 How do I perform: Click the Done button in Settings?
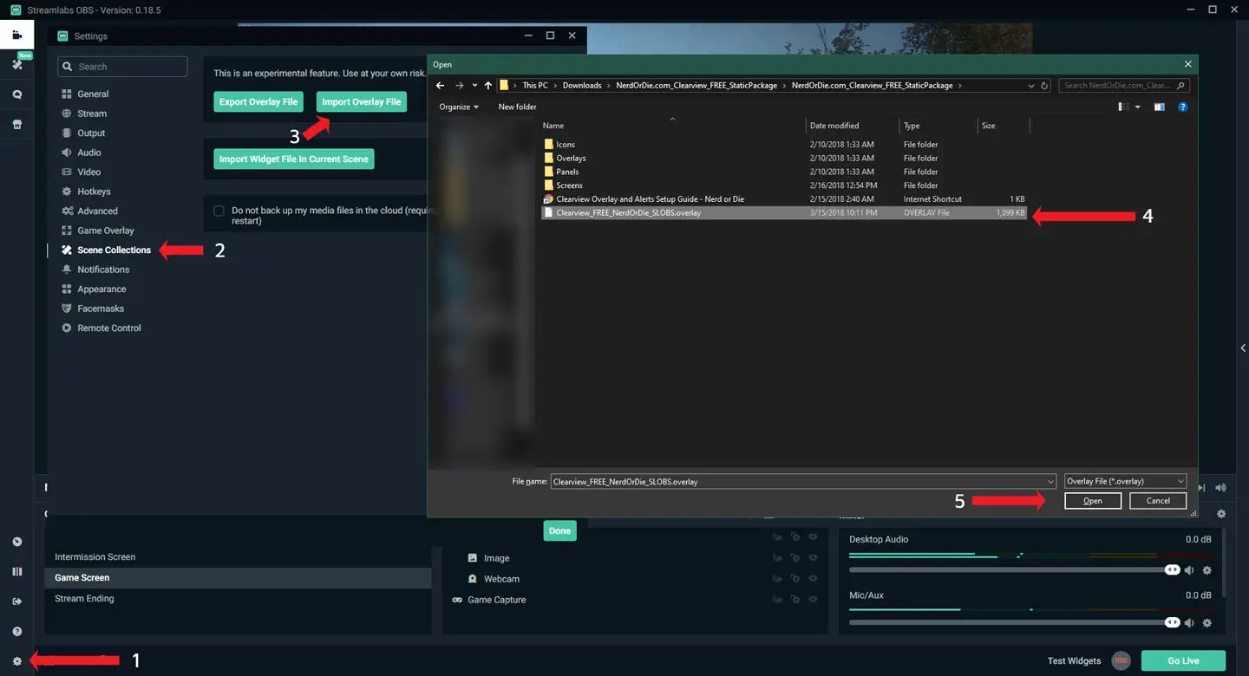coord(559,530)
